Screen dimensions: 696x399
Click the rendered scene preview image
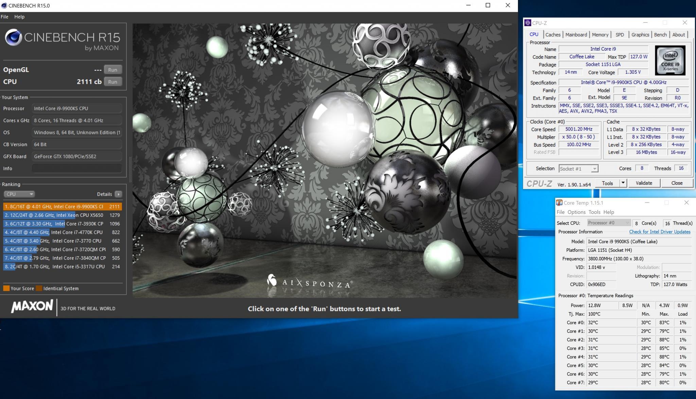click(325, 160)
